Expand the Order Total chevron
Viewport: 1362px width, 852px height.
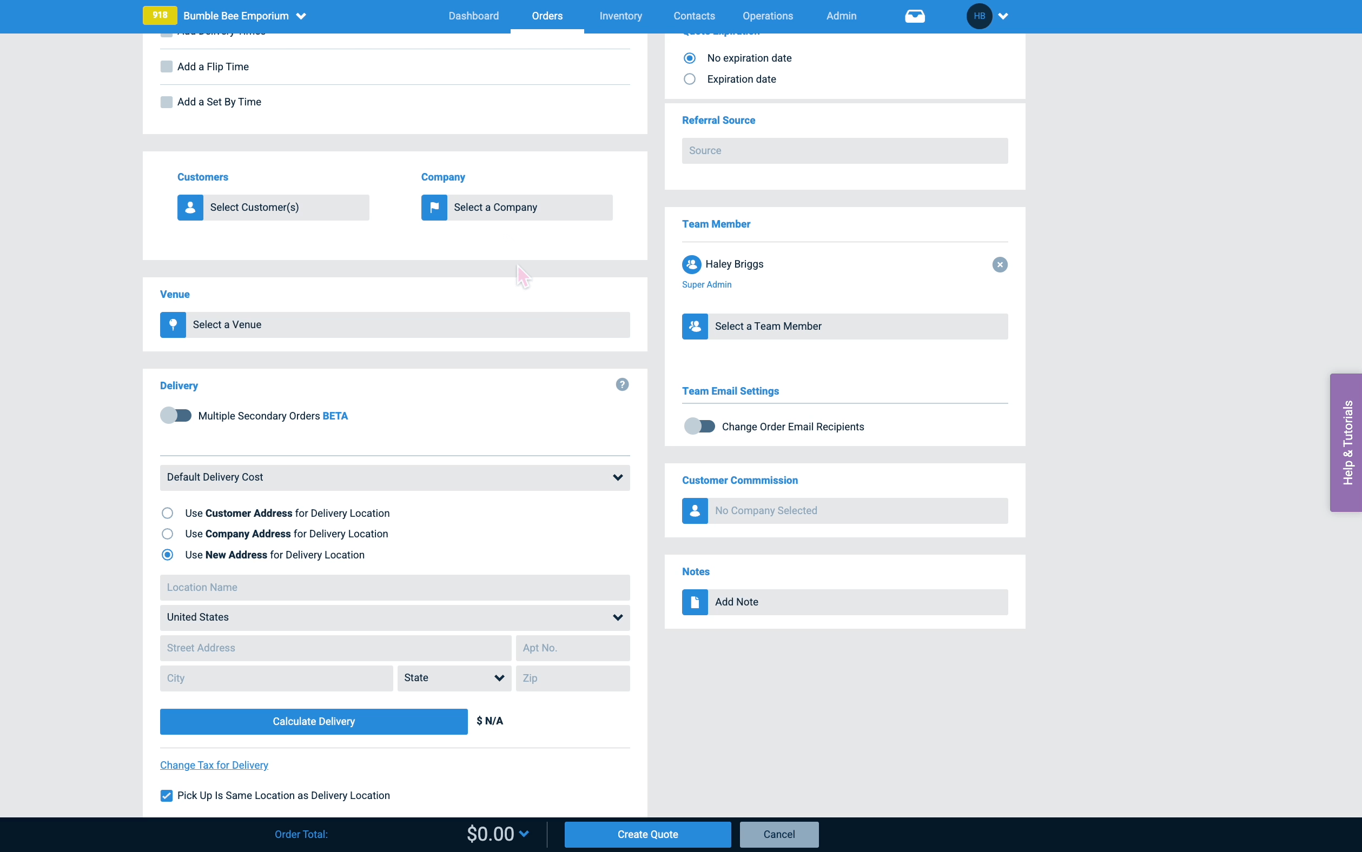tap(524, 834)
